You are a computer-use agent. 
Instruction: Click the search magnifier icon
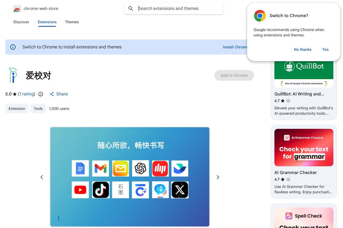pos(131,9)
